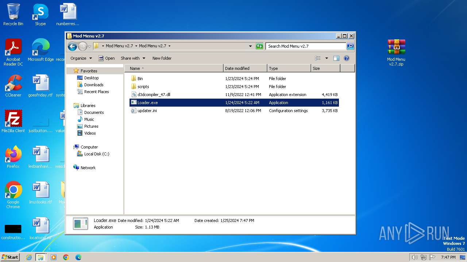
Task: Select Acrobat Reader DC desktop icon
Action: coord(13,52)
